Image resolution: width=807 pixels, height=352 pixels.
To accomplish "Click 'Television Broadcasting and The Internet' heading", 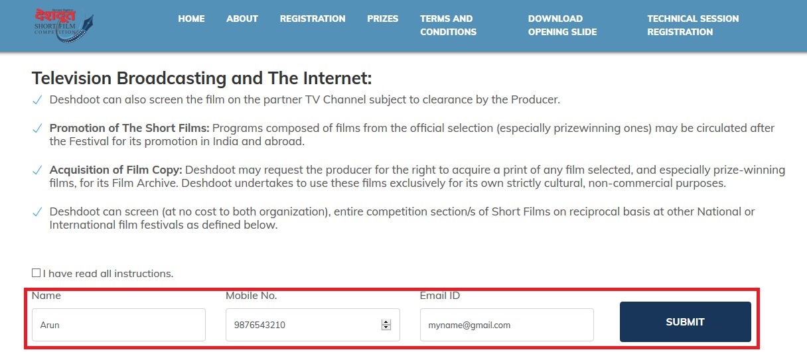I will pos(202,78).
